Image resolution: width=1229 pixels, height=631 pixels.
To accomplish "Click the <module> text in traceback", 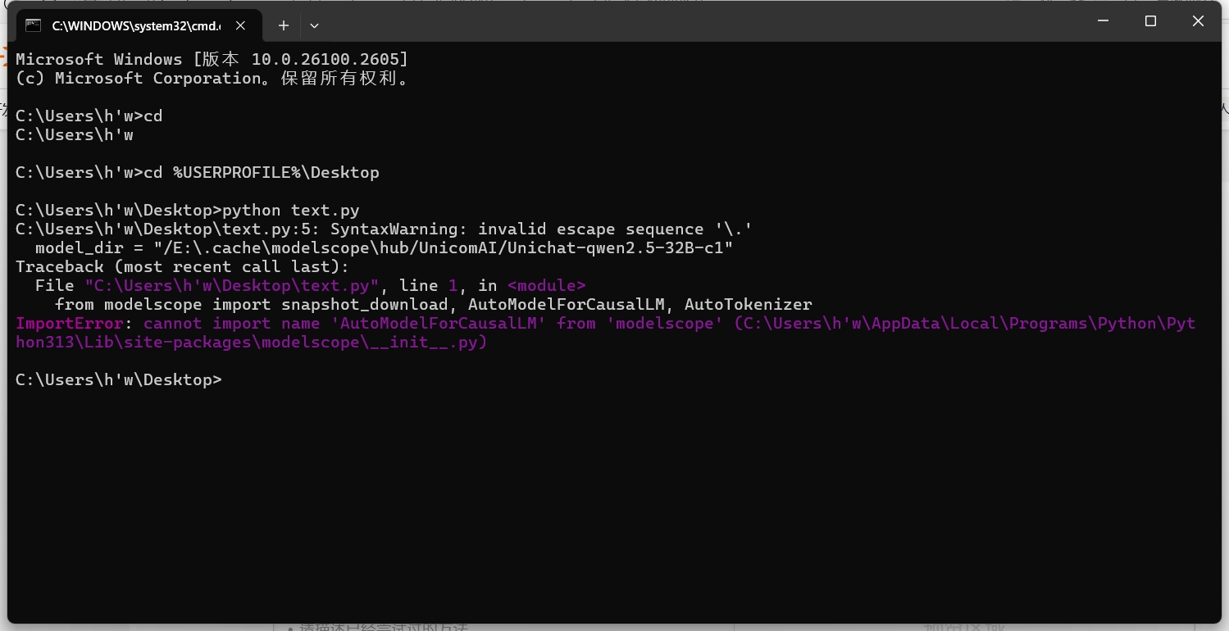I will pos(547,285).
